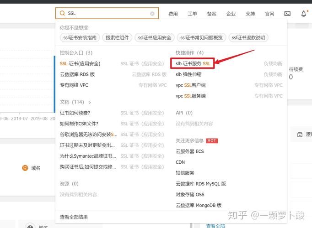
Task: Click the search magnifier icon
Action: pos(62,13)
